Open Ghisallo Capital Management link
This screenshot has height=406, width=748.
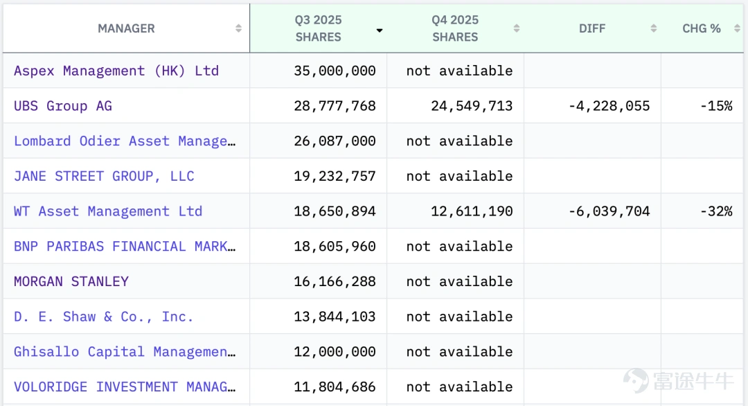click(125, 352)
